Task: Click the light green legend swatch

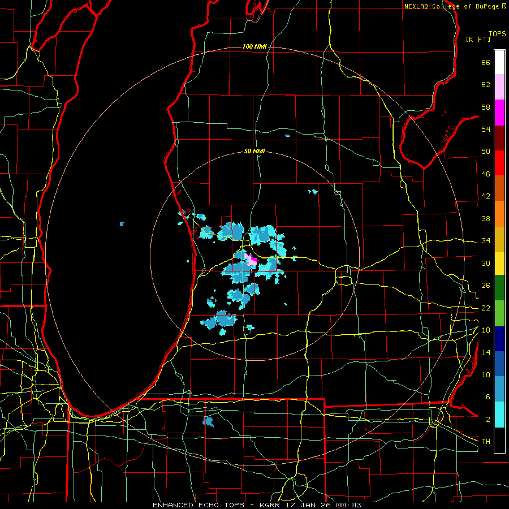Action: pos(499,313)
